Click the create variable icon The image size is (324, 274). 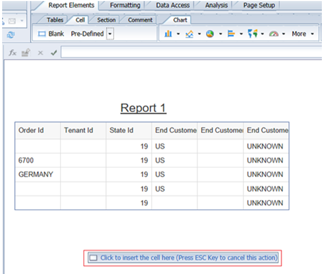pyautogui.click(x=26, y=53)
